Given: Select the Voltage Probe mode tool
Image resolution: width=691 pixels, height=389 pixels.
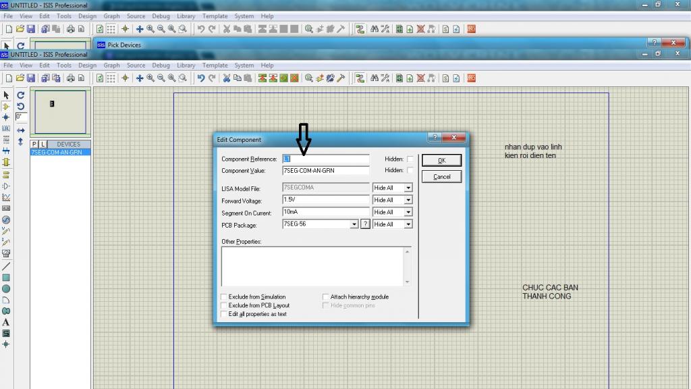Looking at the screenshot, I should (x=5, y=231).
